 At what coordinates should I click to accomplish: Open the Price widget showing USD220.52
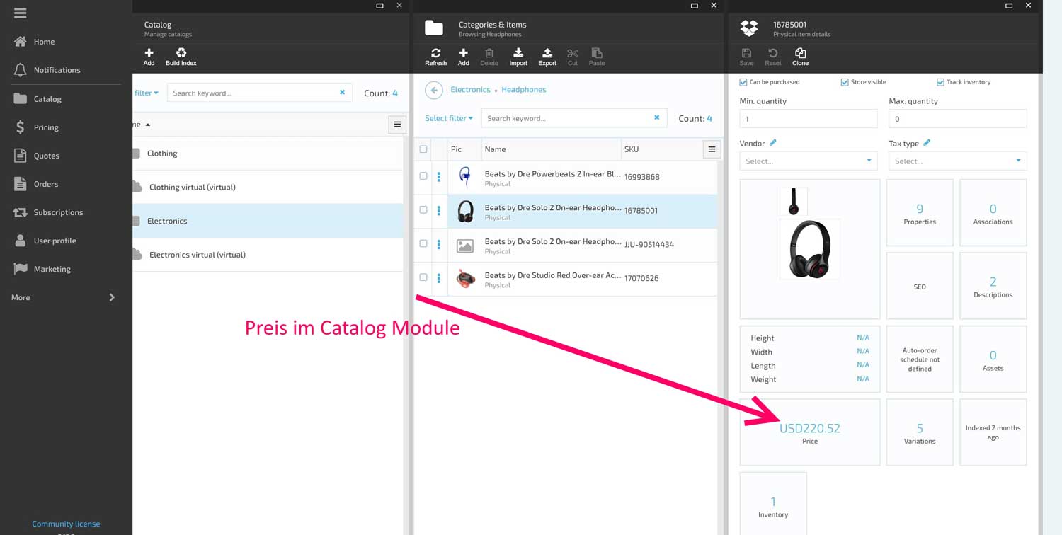[810, 432]
